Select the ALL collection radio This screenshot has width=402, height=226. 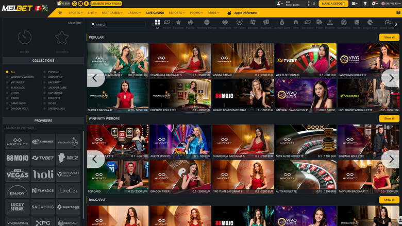click(7, 72)
